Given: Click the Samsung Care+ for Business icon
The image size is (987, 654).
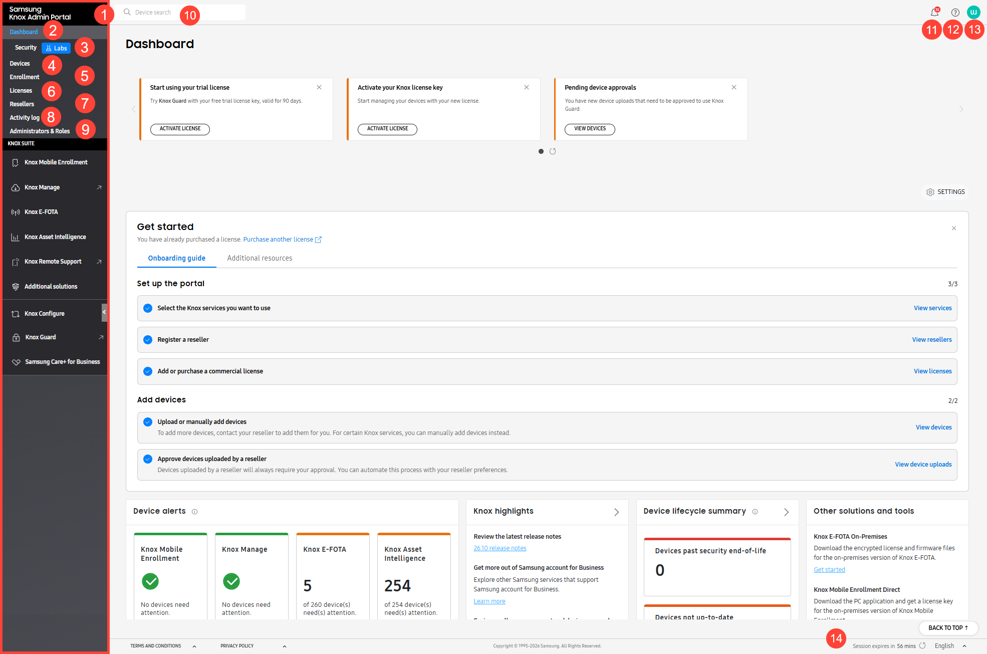Looking at the screenshot, I should 16,362.
